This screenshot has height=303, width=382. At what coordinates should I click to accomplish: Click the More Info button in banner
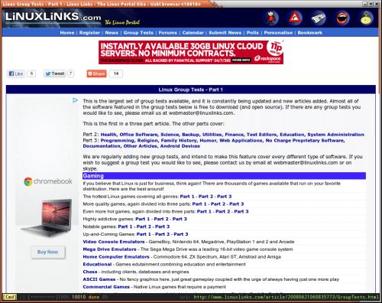pyautogui.click(x=241, y=60)
